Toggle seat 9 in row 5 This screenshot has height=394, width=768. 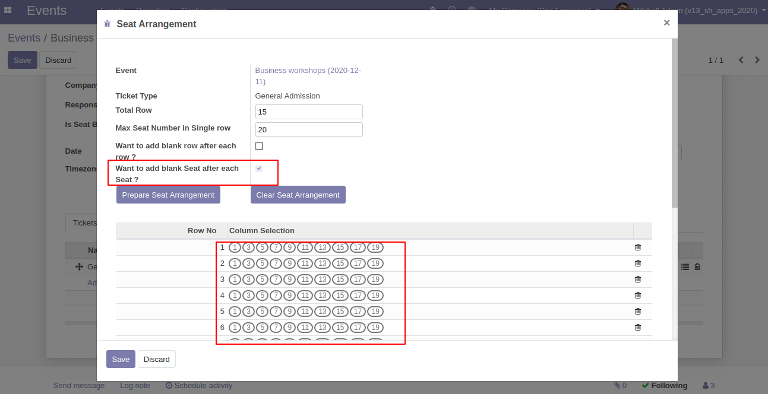289,312
